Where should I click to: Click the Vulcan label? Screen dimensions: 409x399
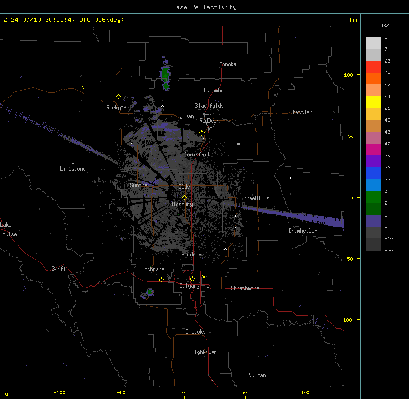pos(258,375)
